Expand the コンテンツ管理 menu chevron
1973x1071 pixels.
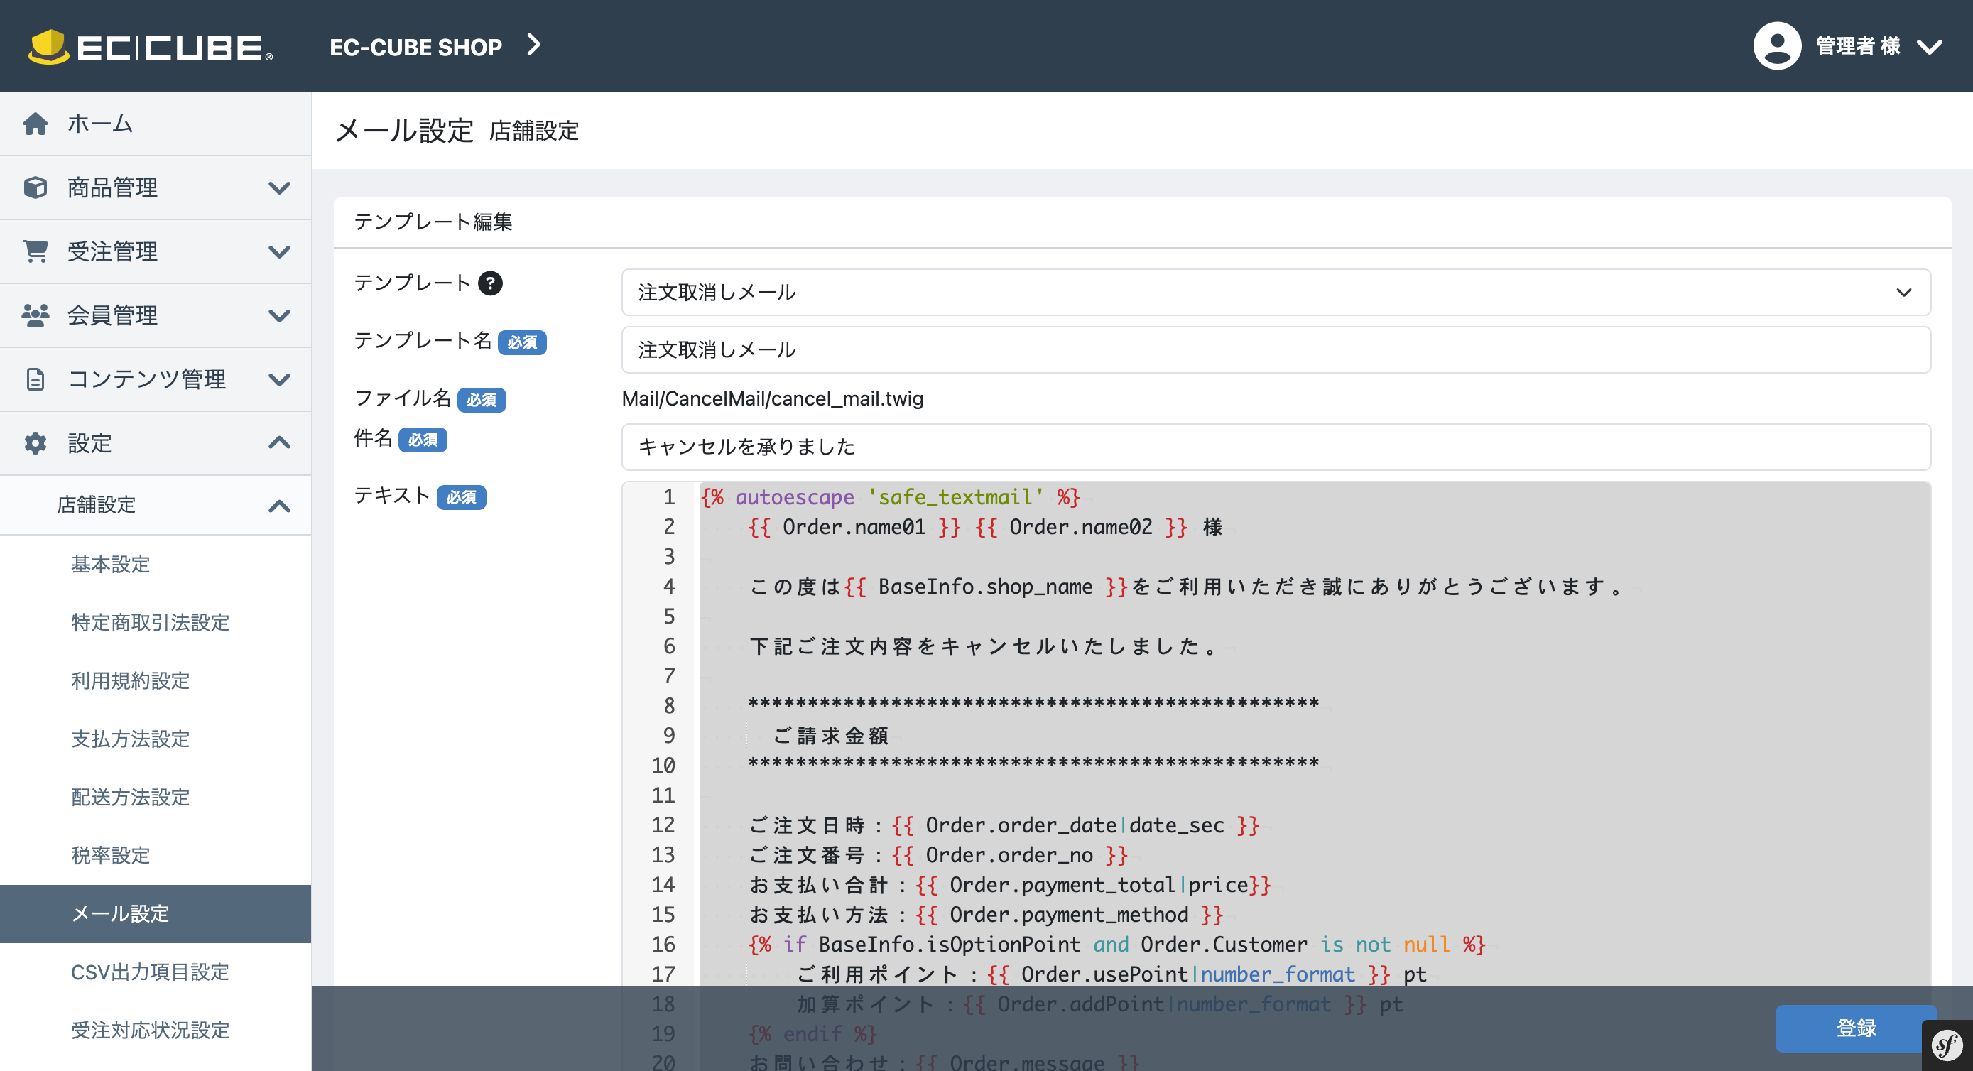click(x=280, y=379)
